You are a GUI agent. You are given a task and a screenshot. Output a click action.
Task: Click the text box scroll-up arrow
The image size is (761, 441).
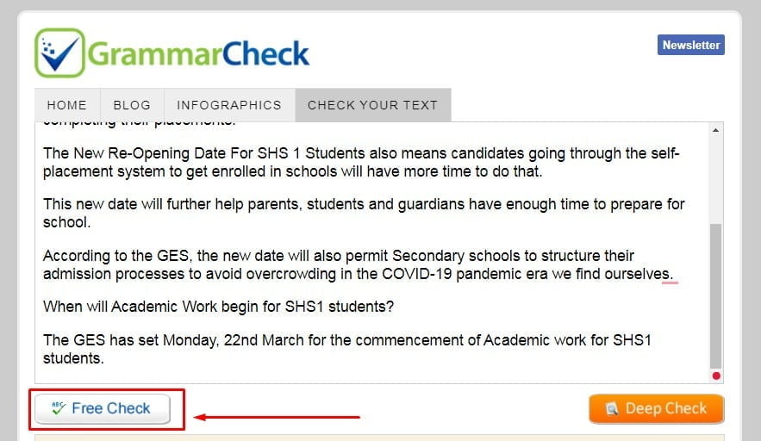pyautogui.click(x=715, y=130)
